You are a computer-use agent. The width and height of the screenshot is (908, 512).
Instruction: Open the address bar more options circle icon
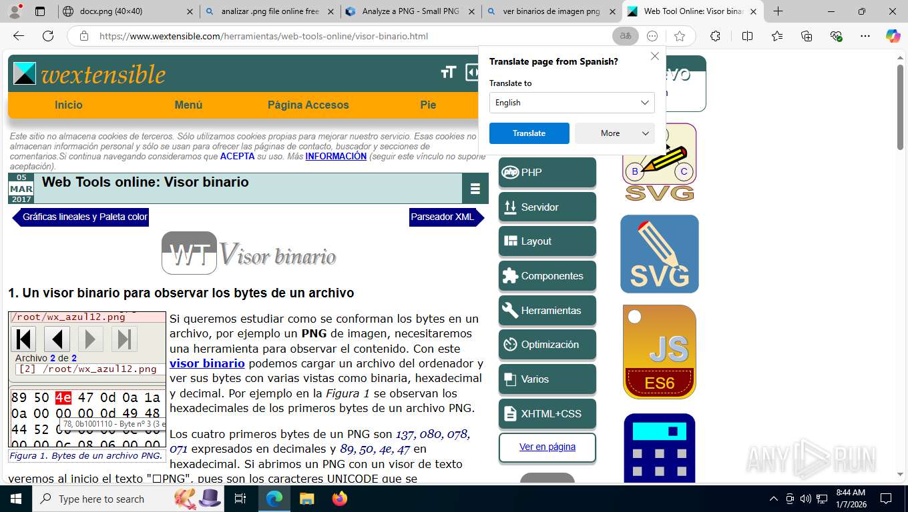point(652,36)
